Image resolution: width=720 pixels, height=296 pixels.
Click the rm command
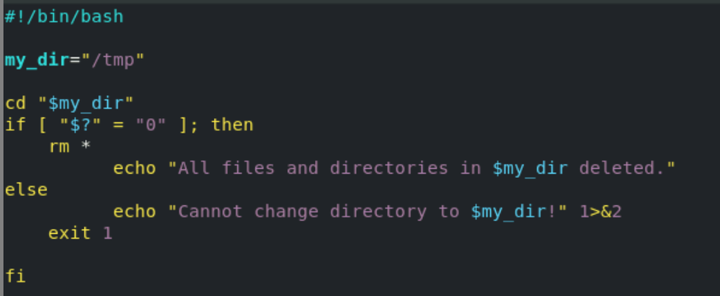59,146
